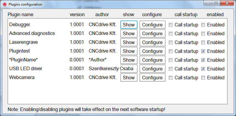
Task: Open Configure for *PluginName* plugin
Action: click(x=152, y=60)
